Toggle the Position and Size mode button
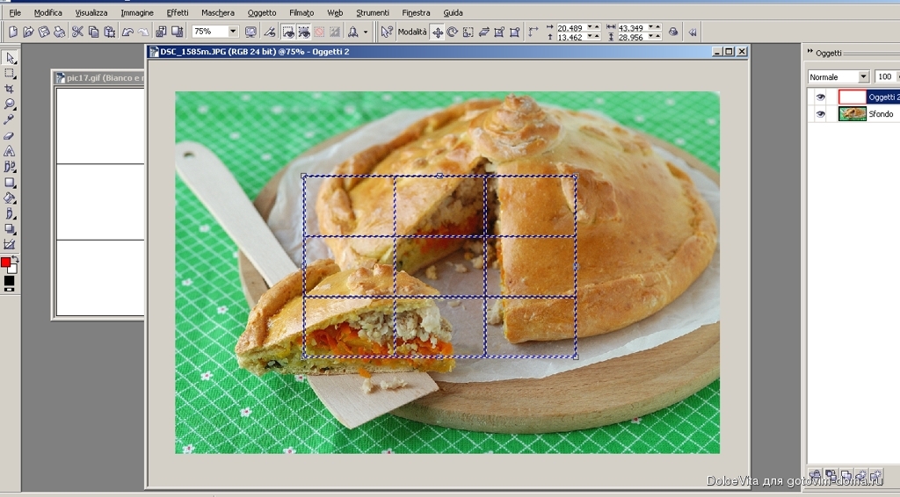Viewport: 900px width, 497px height. point(437,32)
